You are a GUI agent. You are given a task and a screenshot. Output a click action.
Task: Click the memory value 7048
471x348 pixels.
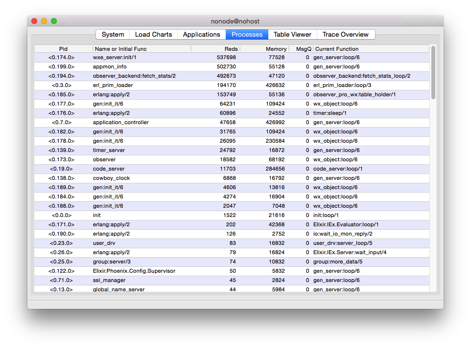[278, 206]
